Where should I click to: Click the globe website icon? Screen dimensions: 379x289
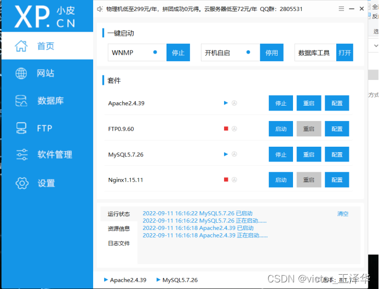point(21,73)
